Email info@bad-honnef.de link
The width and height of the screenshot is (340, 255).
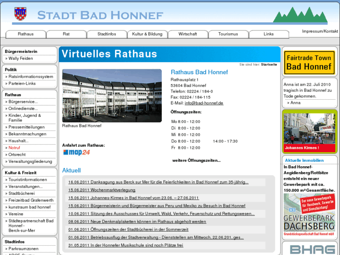pos(204,103)
